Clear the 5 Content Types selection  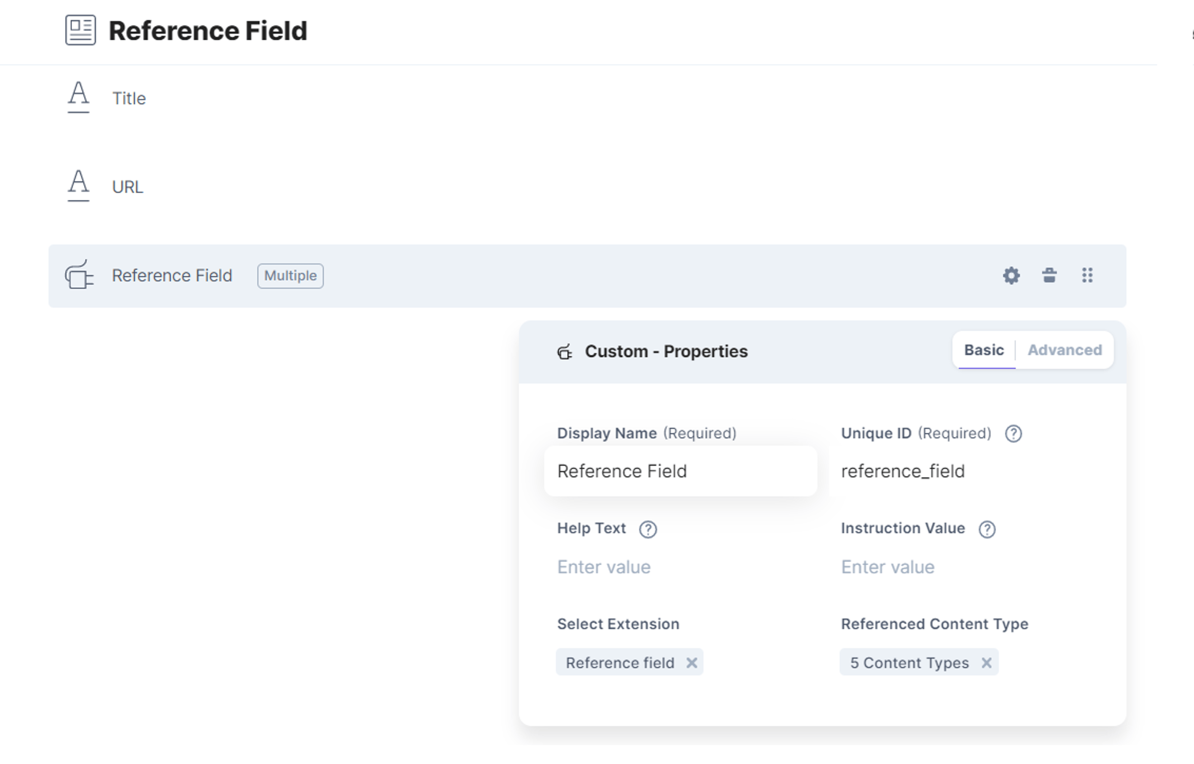click(987, 663)
